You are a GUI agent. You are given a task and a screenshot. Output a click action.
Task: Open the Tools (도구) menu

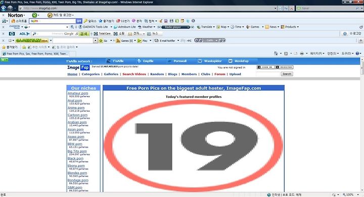[347, 54]
